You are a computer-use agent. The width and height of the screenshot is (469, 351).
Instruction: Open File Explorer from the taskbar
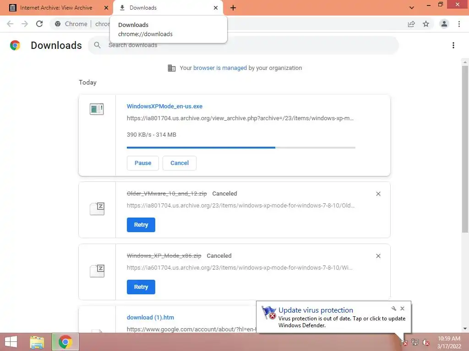pos(37,342)
